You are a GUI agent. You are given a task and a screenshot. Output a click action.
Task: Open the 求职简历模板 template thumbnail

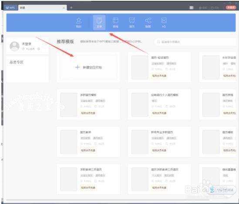tap(69, 104)
